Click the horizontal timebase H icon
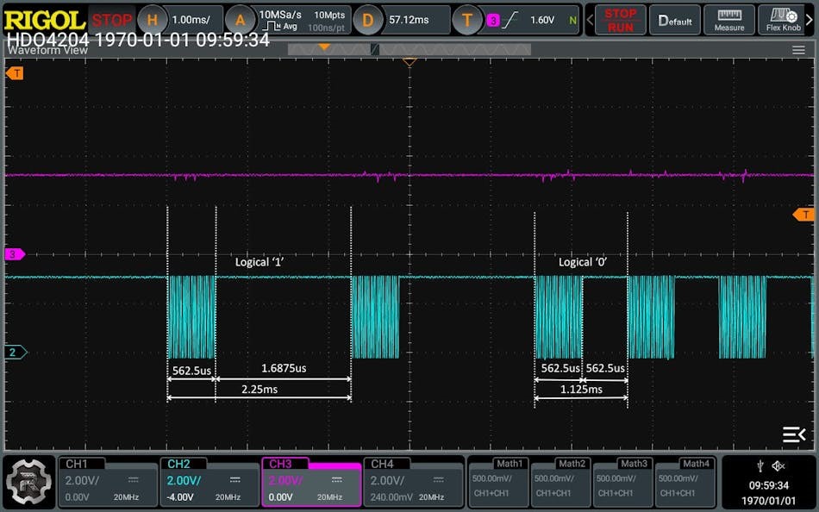819x512 pixels. [x=153, y=20]
